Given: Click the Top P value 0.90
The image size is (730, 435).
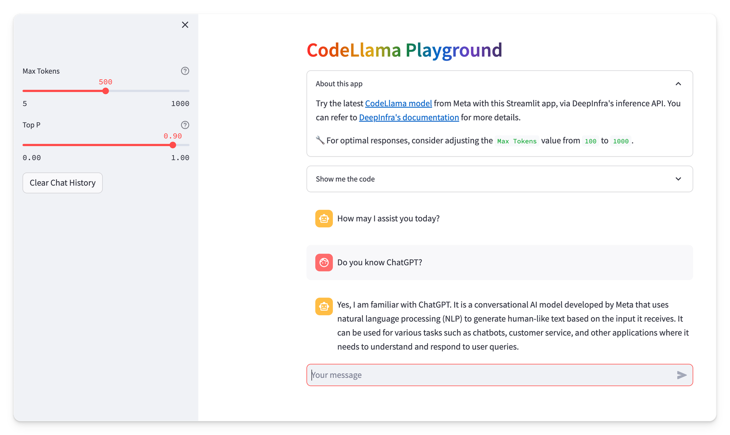Looking at the screenshot, I should coord(173,136).
